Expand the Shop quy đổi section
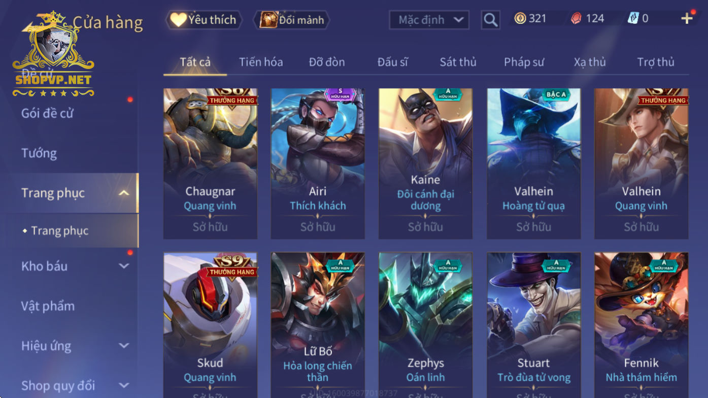This screenshot has width=708, height=398. coord(124,385)
